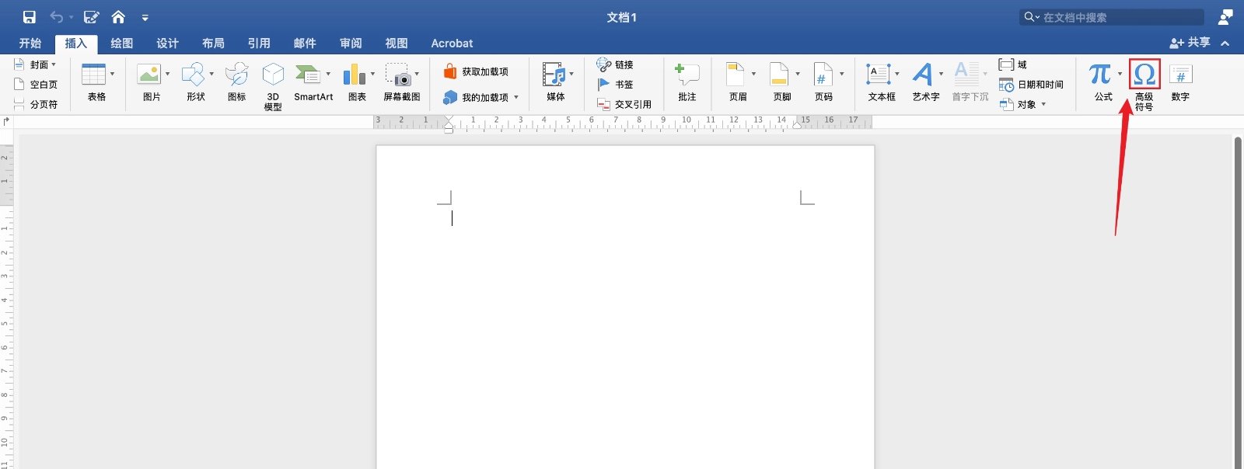Click the 页码 page number icon
The image size is (1244, 469).
[x=823, y=75]
